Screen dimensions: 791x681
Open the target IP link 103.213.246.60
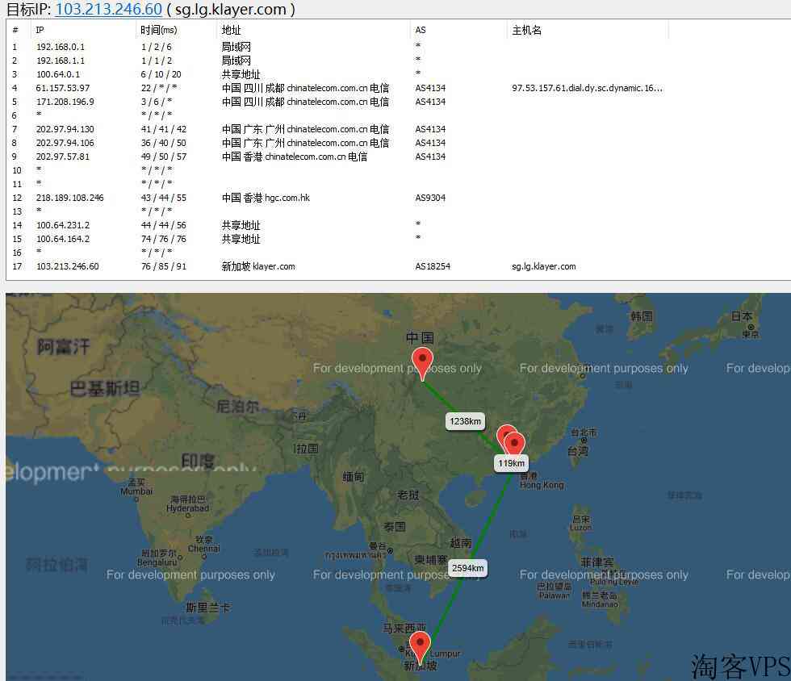[108, 10]
